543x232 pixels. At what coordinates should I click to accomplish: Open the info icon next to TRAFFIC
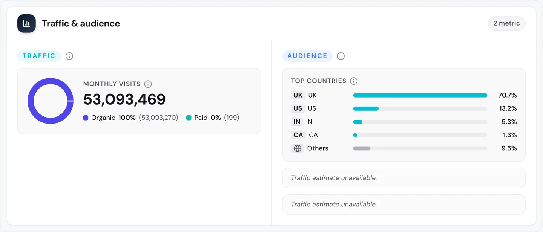(x=69, y=56)
